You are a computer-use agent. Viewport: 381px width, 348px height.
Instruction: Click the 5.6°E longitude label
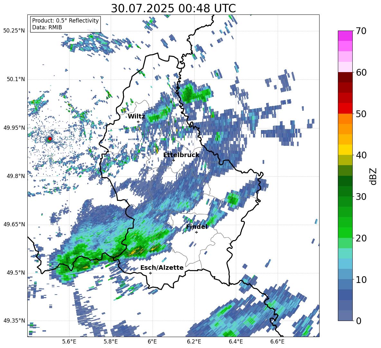point(69,342)
